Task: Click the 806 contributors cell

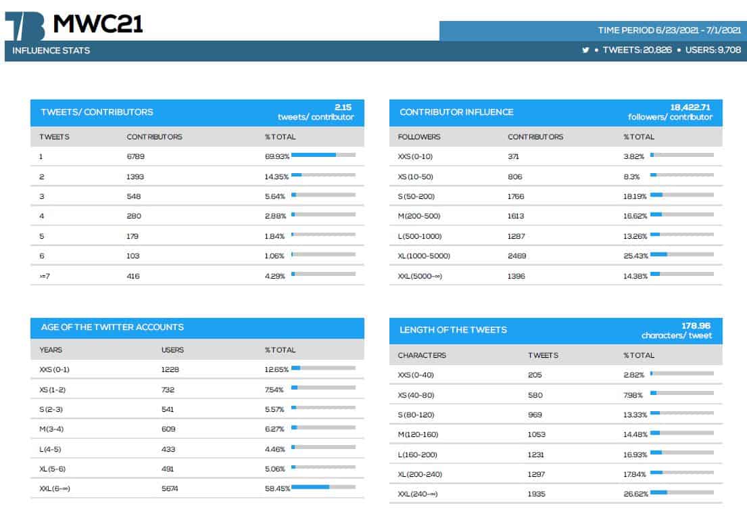Action: point(514,177)
